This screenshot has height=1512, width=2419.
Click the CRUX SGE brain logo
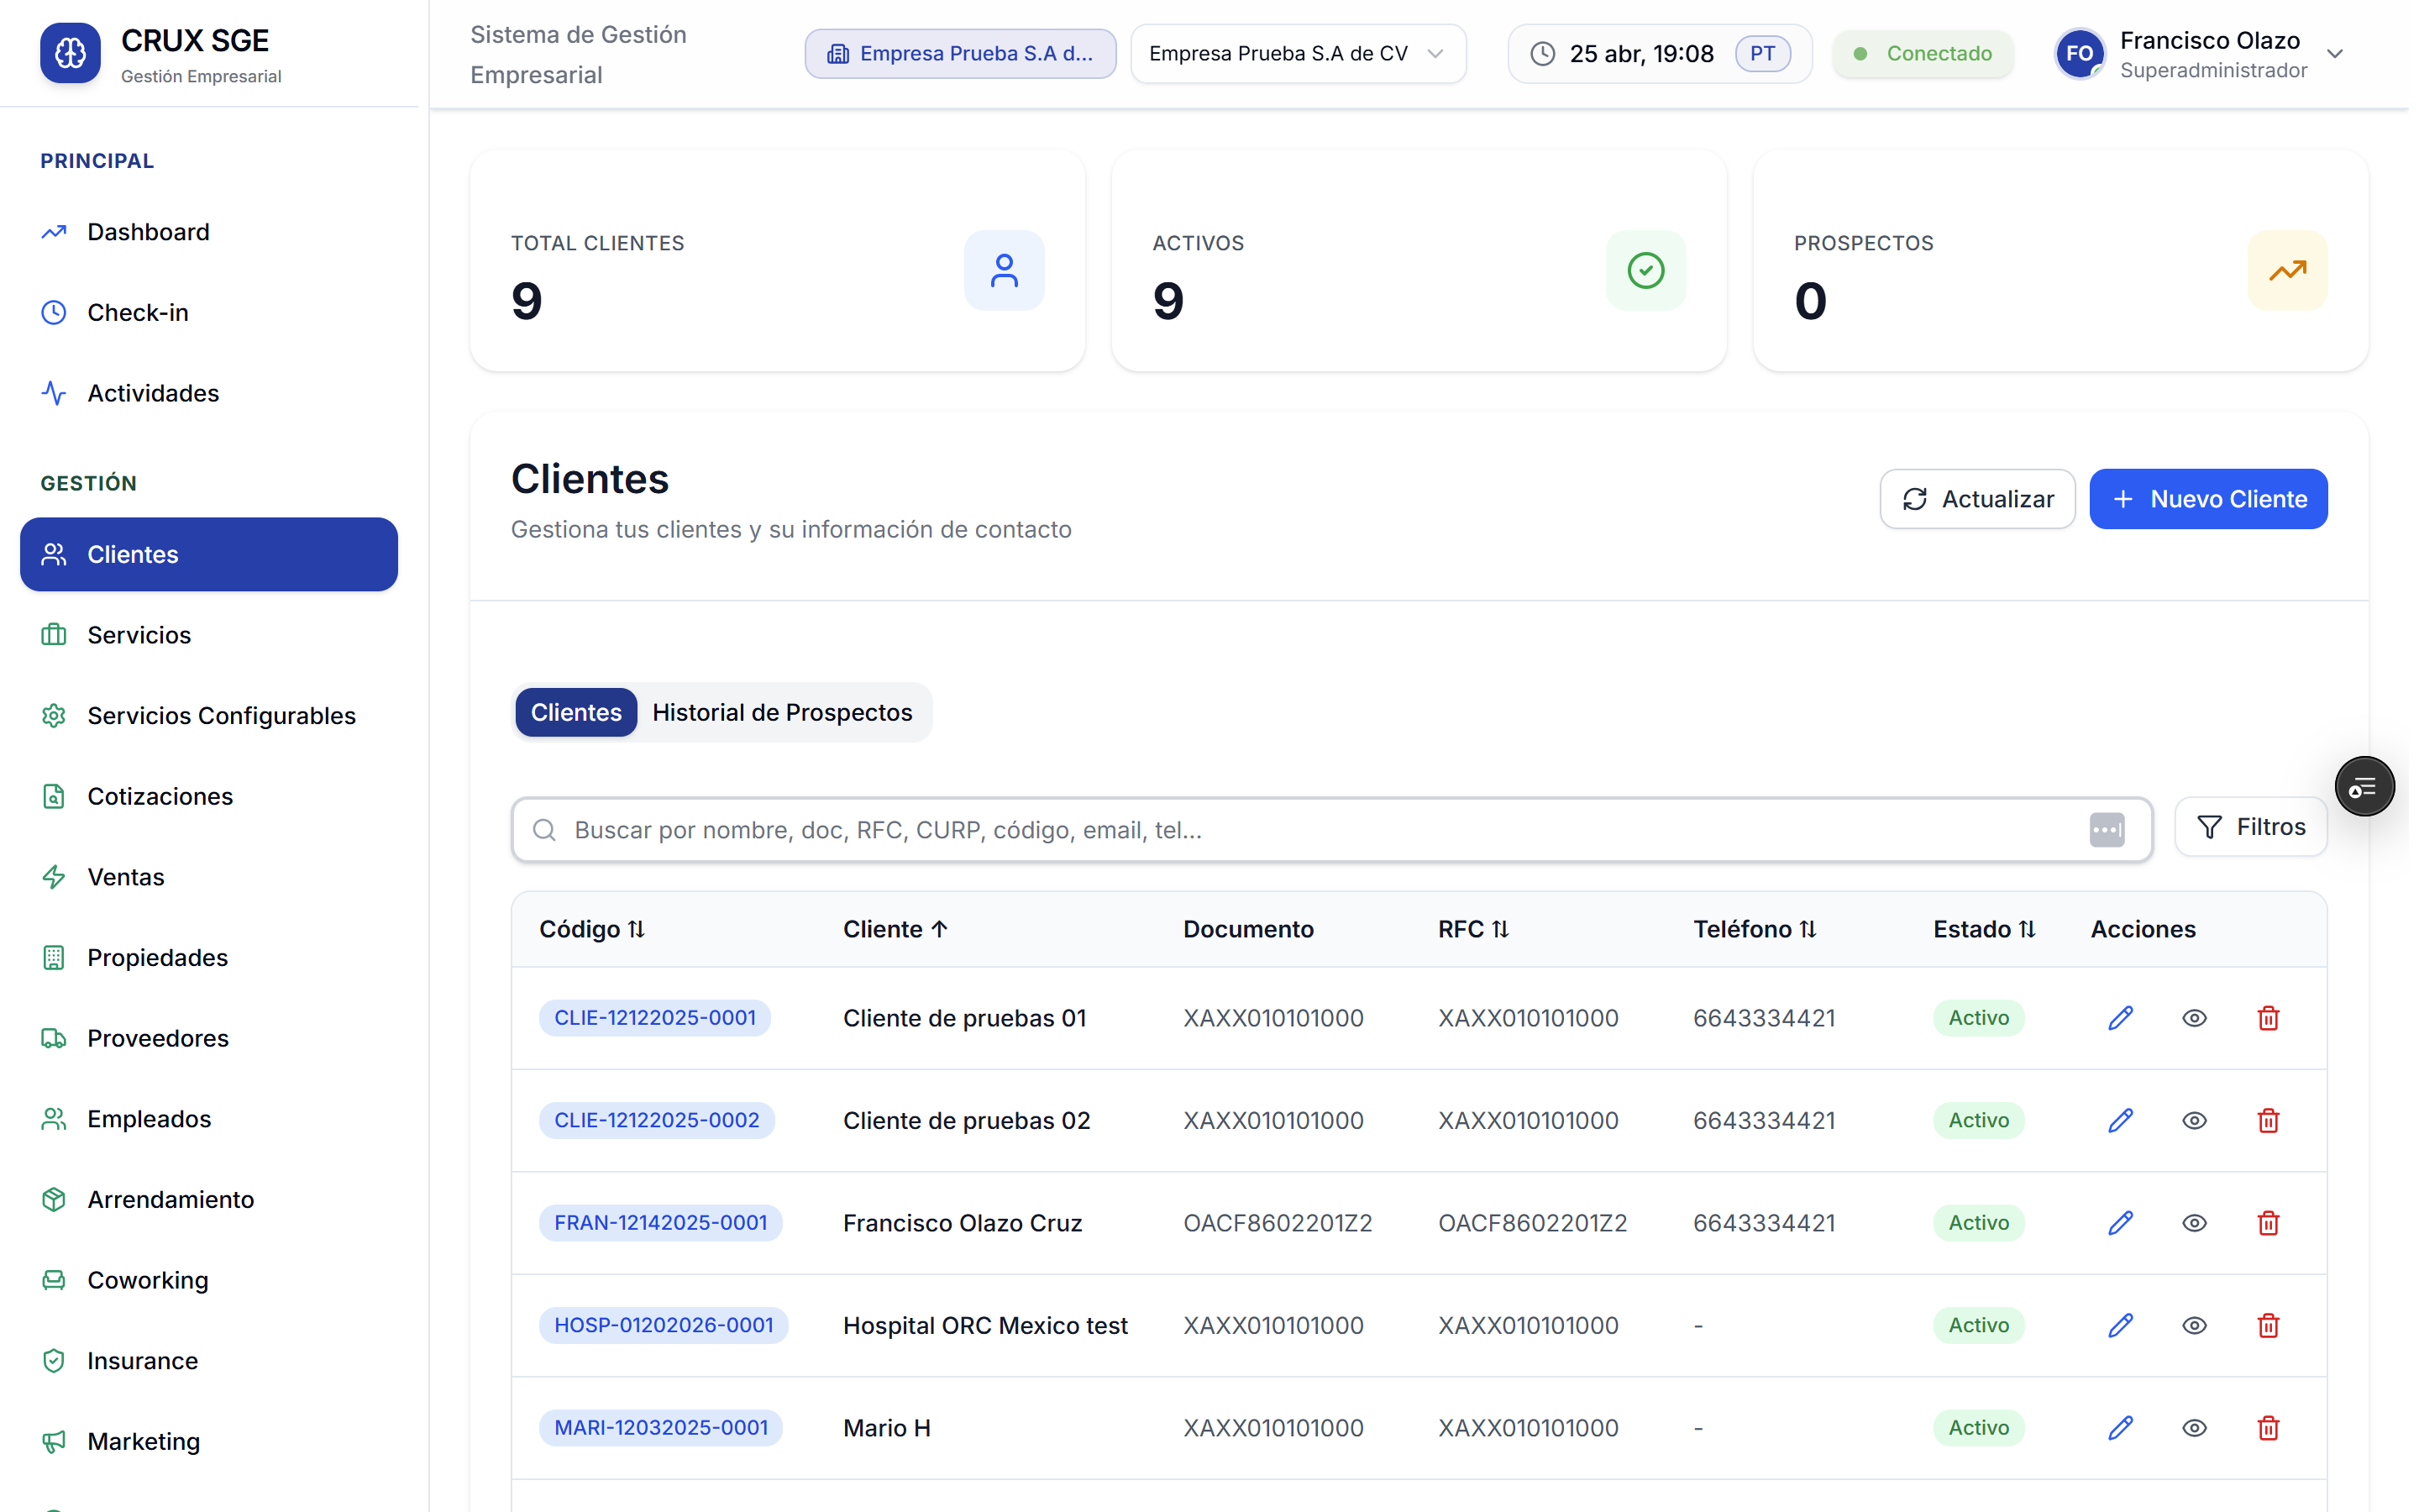tap(70, 53)
